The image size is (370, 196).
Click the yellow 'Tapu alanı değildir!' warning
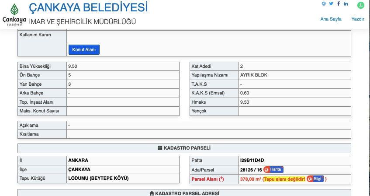284,179
